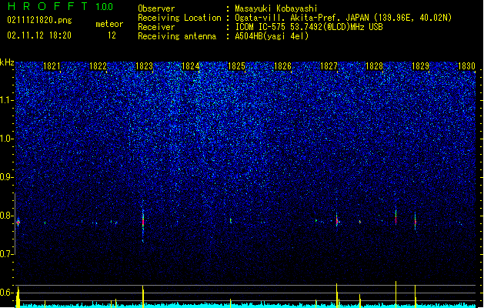Click the Receiving antenna field label

[x=177, y=36]
